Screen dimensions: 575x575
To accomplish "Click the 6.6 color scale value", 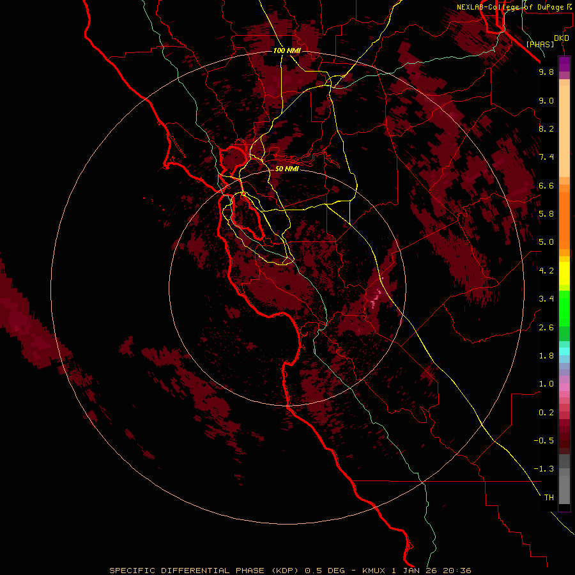I will (546, 185).
